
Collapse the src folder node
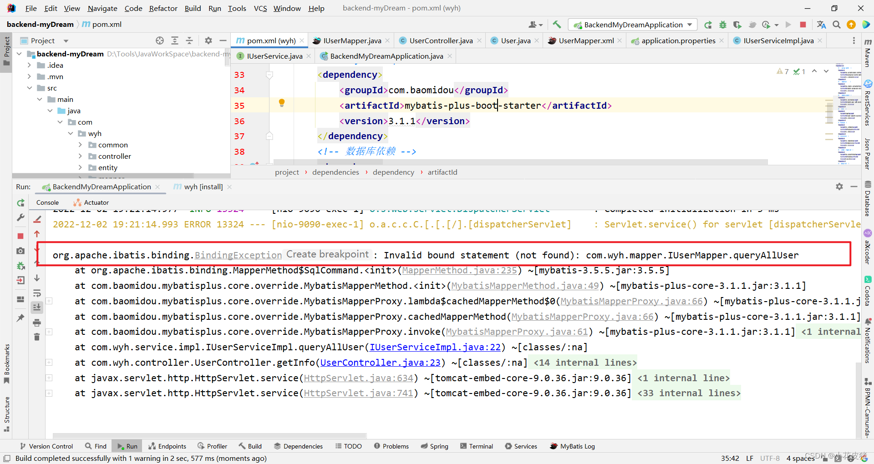click(x=29, y=88)
